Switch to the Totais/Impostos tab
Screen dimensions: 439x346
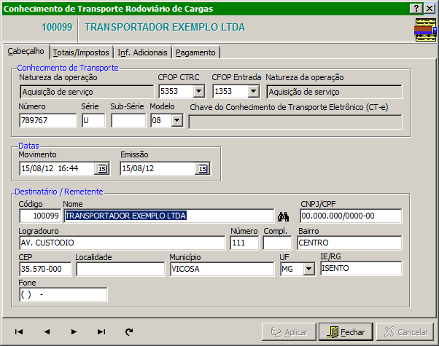coord(82,52)
